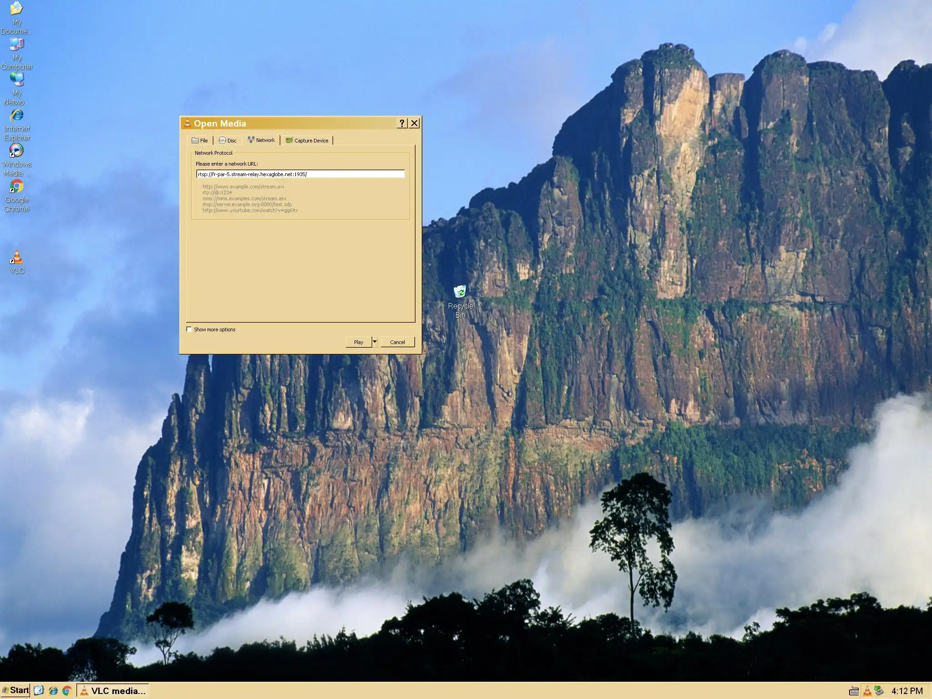Expand the Play button dropdown arrow
This screenshot has height=699, width=932.
[x=375, y=342]
